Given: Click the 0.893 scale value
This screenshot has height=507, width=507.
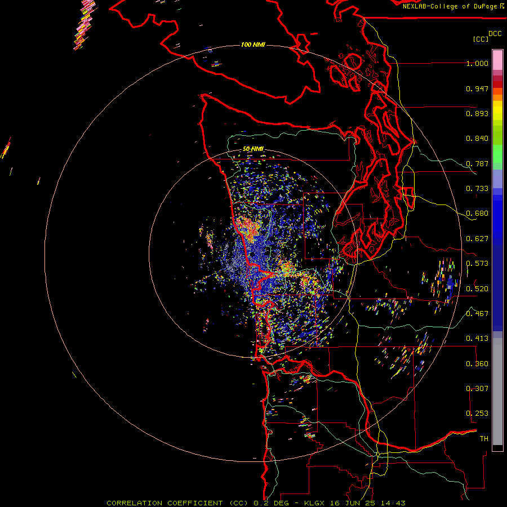Looking at the screenshot, I should pos(477,113).
